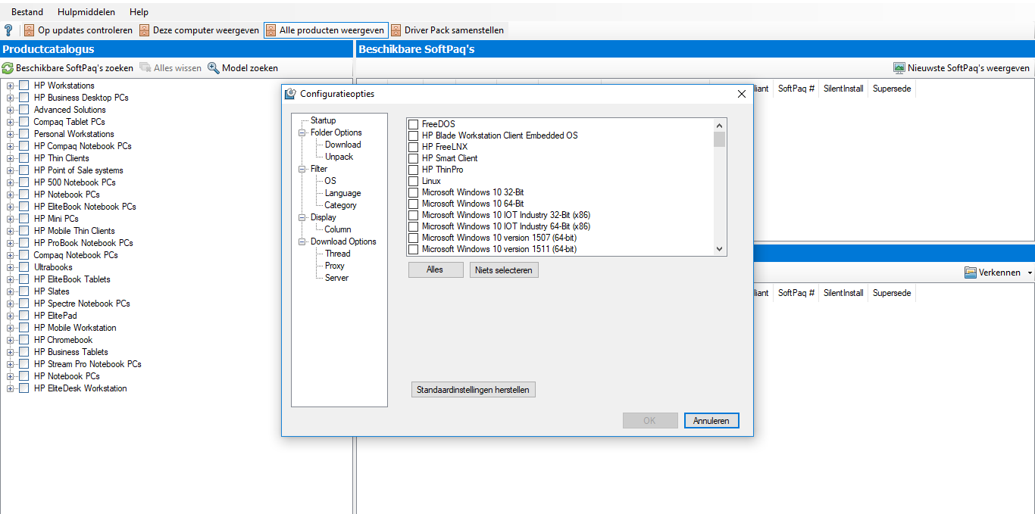The width and height of the screenshot is (1035, 514).
Task: Click Windows 10 IOT Industry 32-Bit (x86) label
Action: [506, 215]
